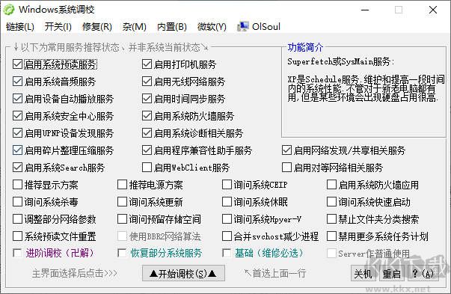This screenshot has width=451, height=294.
Task: Minimize the Windows系统调校 window
Action: click(365, 10)
